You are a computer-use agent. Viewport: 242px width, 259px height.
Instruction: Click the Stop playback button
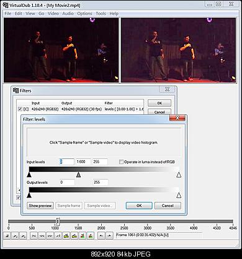pyautogui.click(x=7, y=235)
